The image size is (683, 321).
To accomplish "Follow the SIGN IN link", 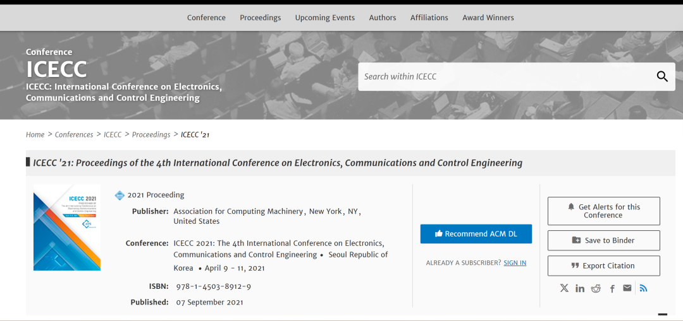I will pos(515,263).
